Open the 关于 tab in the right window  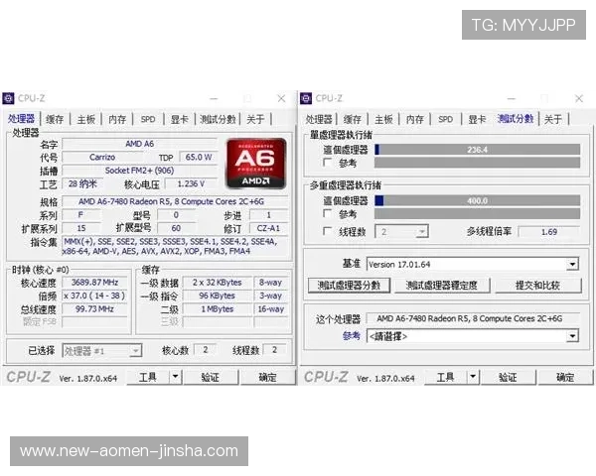point(553,119)
